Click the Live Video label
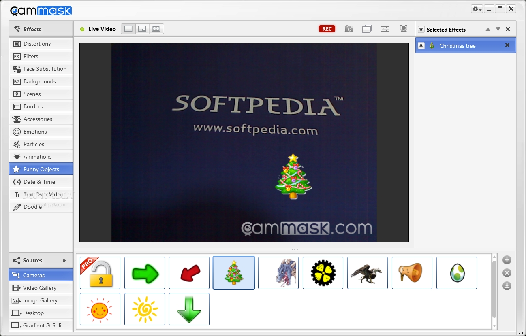 click(102, 29)
